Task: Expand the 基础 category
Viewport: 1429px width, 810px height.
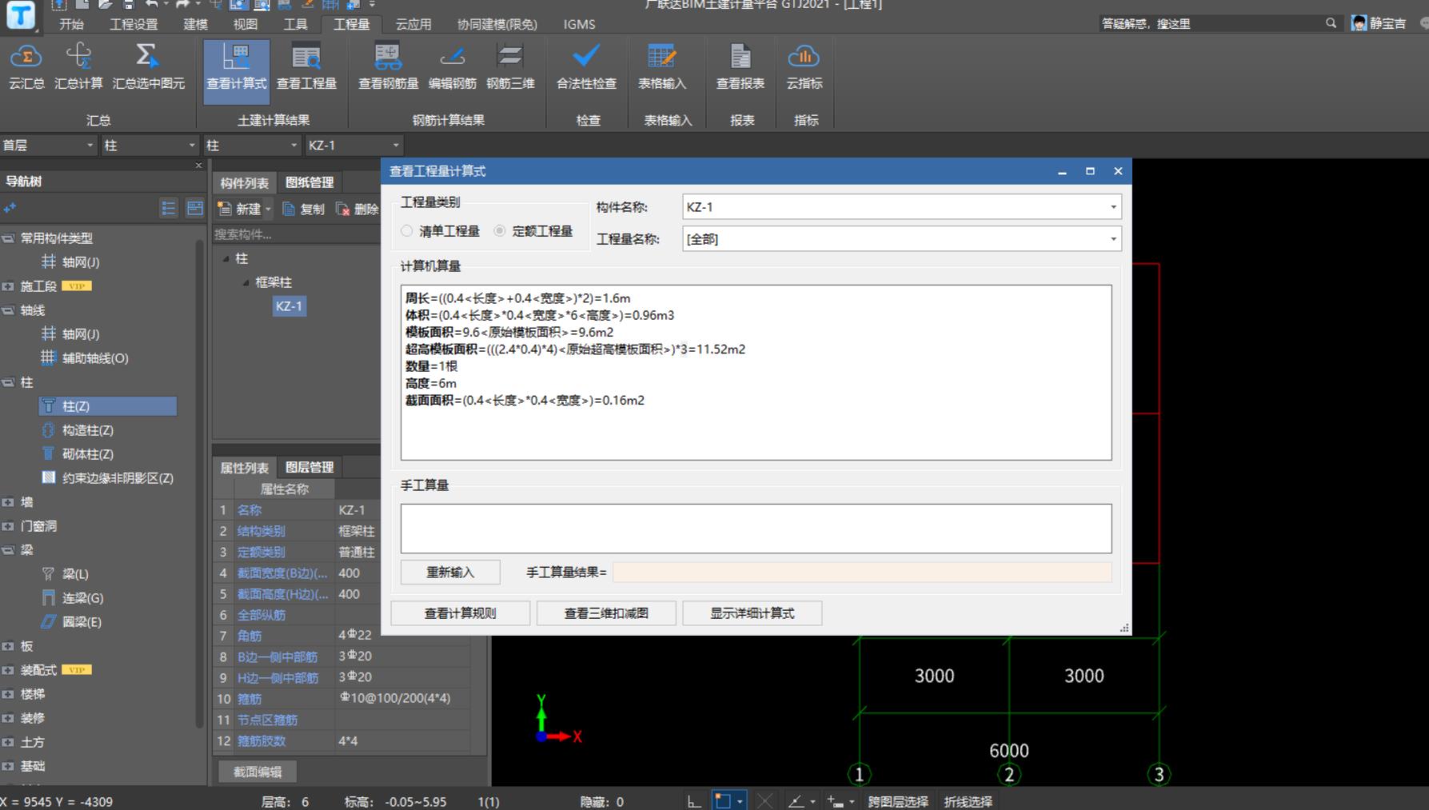Action: pos(8,766)
